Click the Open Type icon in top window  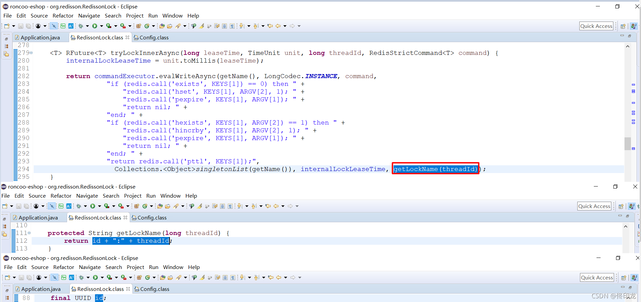pyautogui.click(x=162, y=26)
